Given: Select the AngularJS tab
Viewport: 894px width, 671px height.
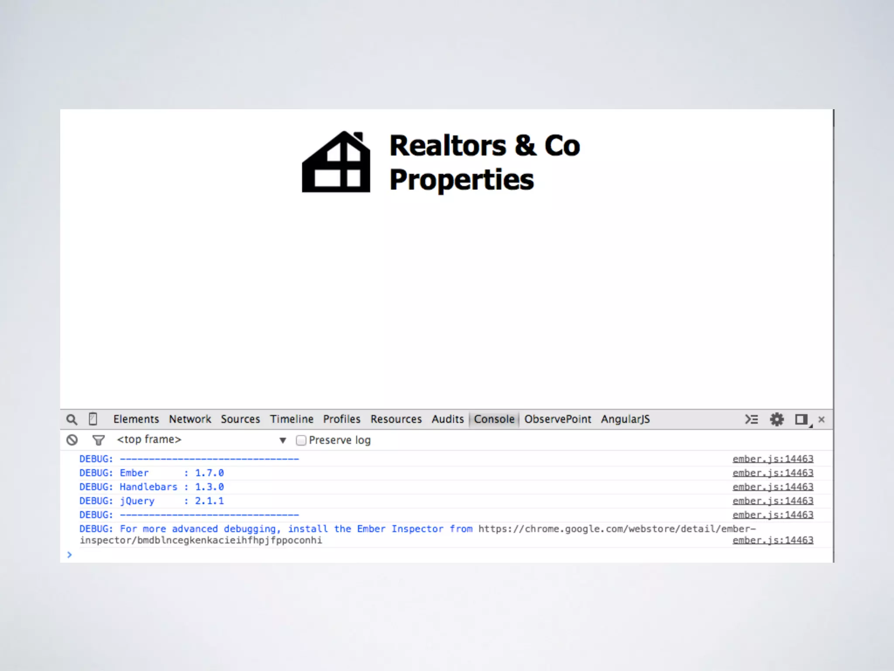Looking at the screenshot, I should 625,419.
